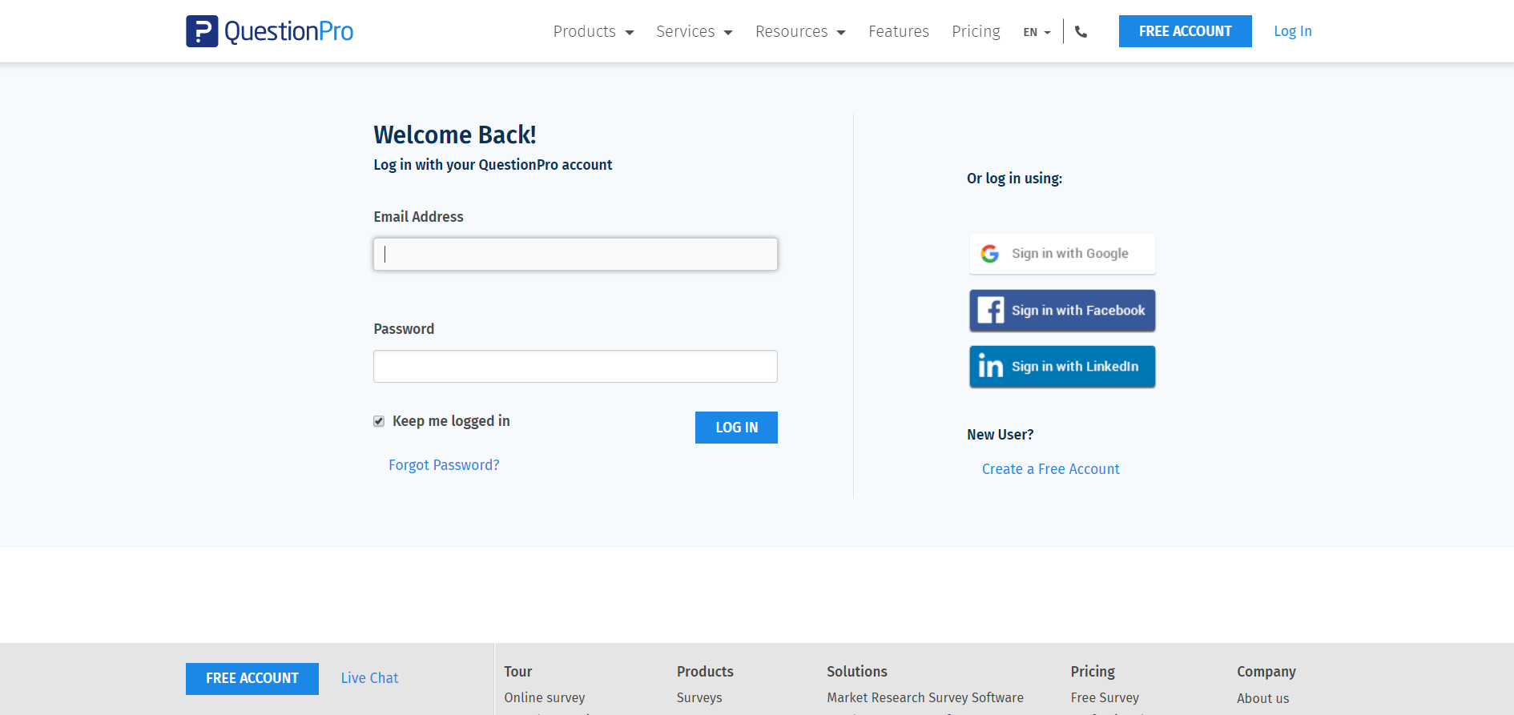Click Sign in with Facebook button
Image resolution: width=1514 pixels, height=715 pixels.
1062,311
